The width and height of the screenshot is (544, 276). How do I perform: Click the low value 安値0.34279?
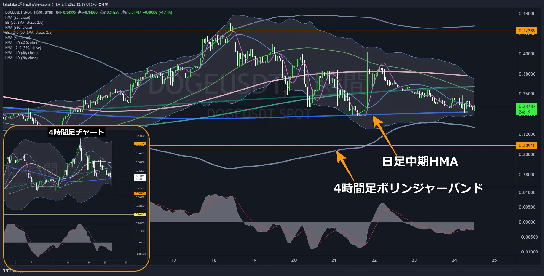(109, 12)
